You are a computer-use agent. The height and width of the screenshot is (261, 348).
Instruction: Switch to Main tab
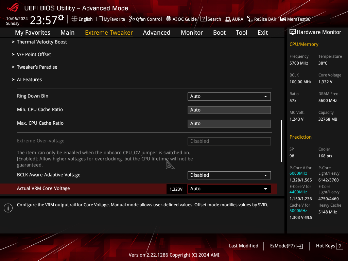tap(68, 33)
